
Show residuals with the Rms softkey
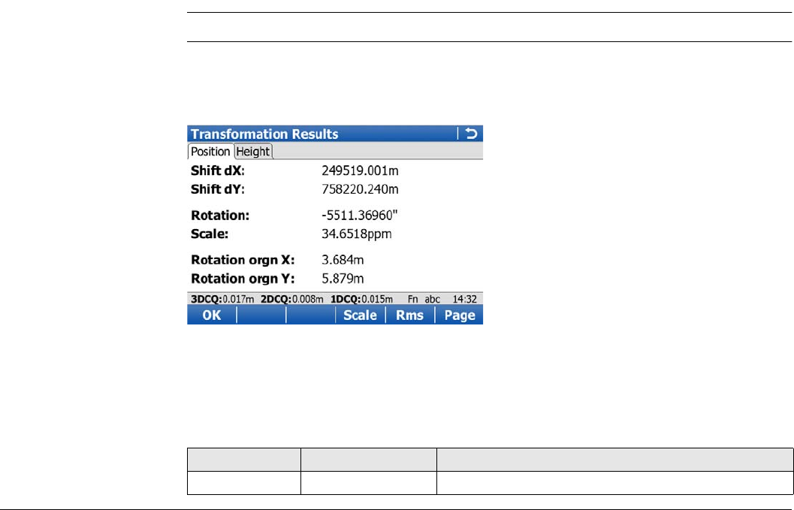coord(409,315)
